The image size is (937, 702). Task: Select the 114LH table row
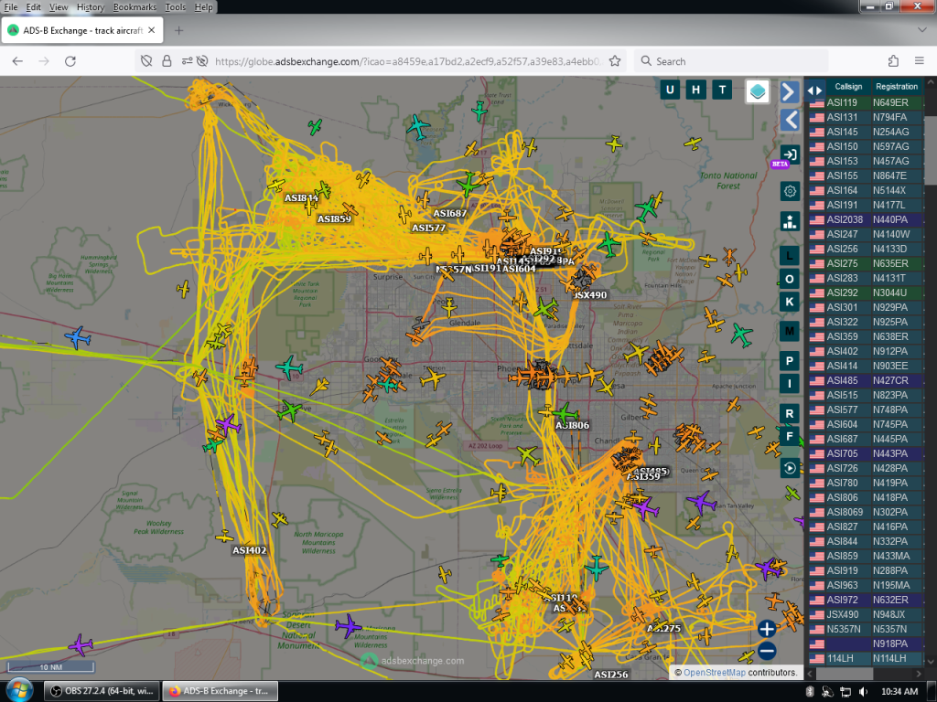point(866,658)
